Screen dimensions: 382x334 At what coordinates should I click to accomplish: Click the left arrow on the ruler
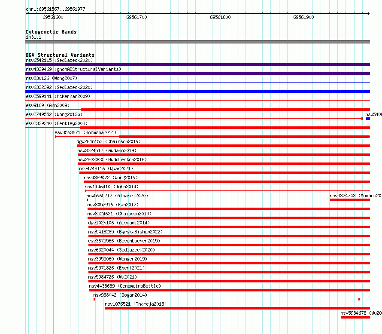tap(27, 13)
